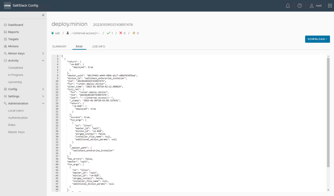
Task: Click the Administration wrench icon
Action: (x=5, y=103)
